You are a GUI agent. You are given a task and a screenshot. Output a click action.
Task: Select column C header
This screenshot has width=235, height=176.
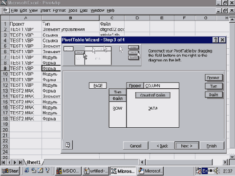112,18
